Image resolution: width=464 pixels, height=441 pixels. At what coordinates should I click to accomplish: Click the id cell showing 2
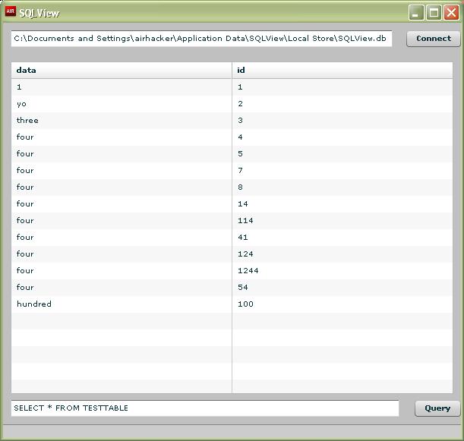pyautogui.click(x=342, y=104)
